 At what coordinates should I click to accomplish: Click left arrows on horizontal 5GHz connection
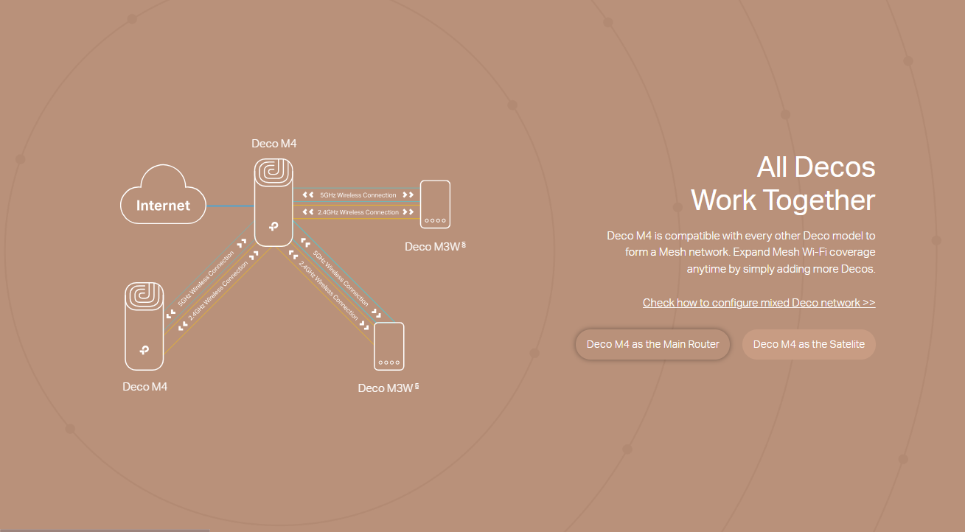(308, 195)
